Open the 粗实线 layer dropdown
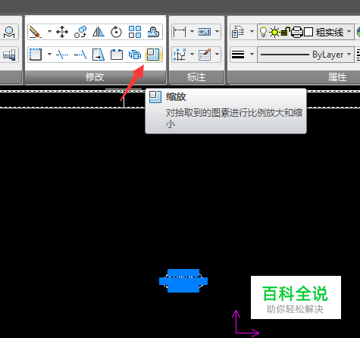This screenshot has height=338, width=360. 349,32
